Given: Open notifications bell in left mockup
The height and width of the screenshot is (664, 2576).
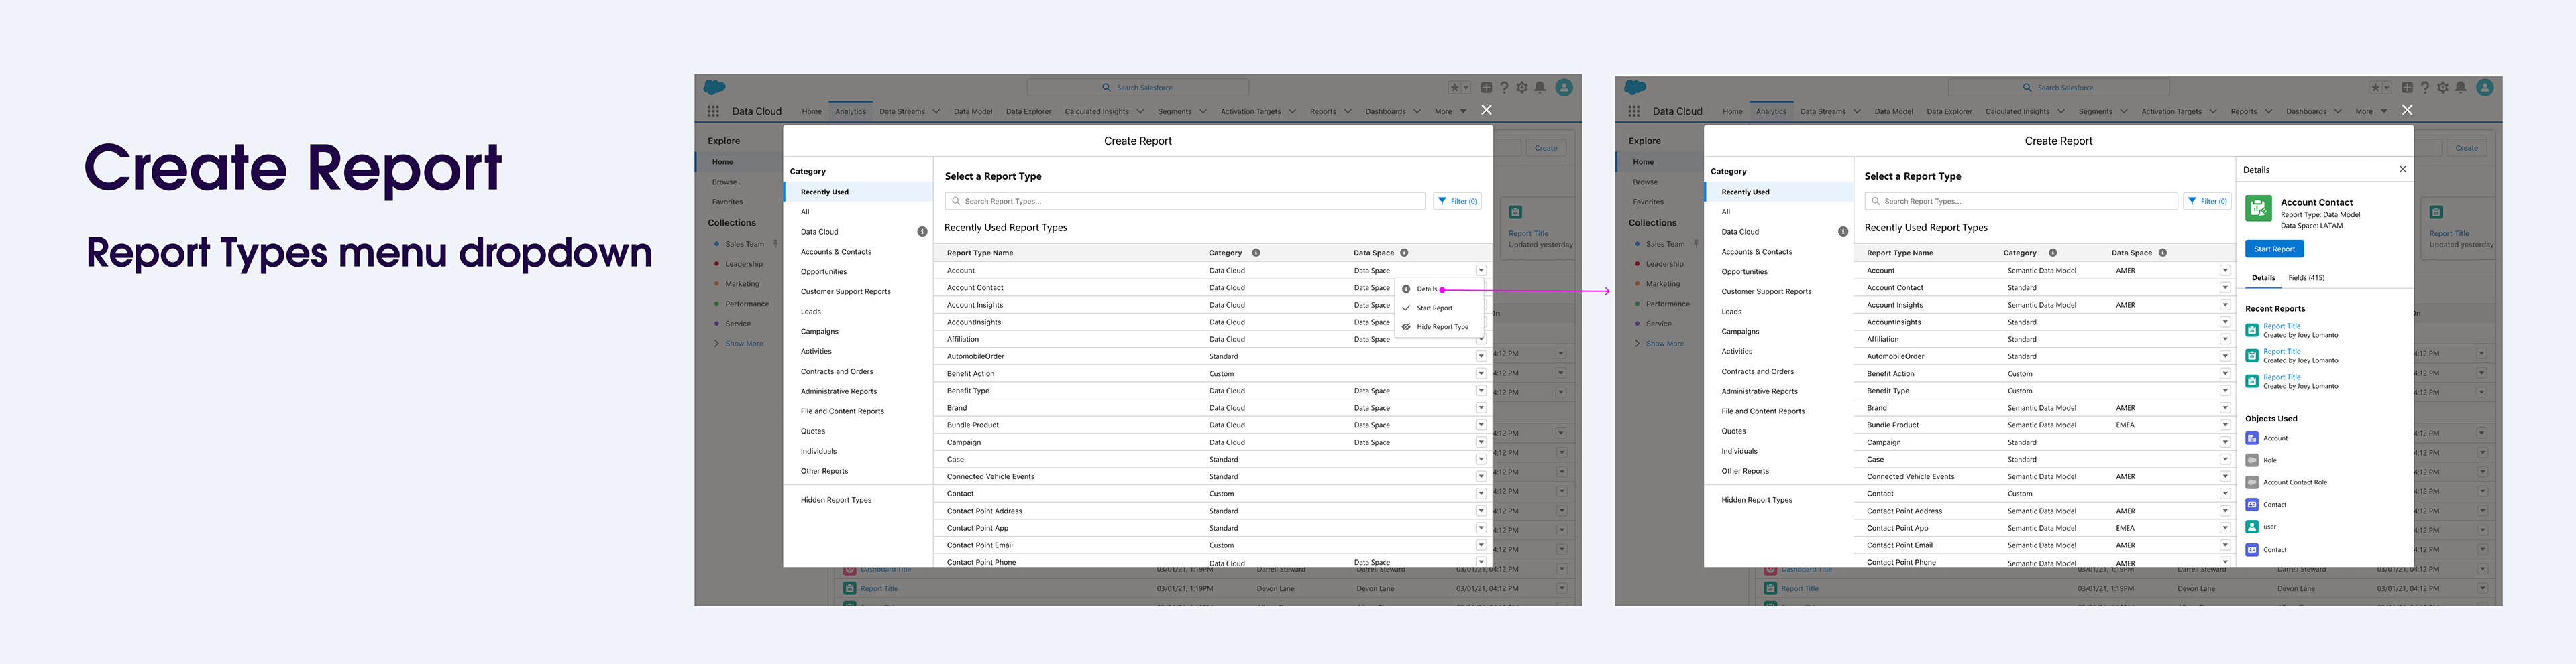Looking at the screenshot, I should (1540, 88).
